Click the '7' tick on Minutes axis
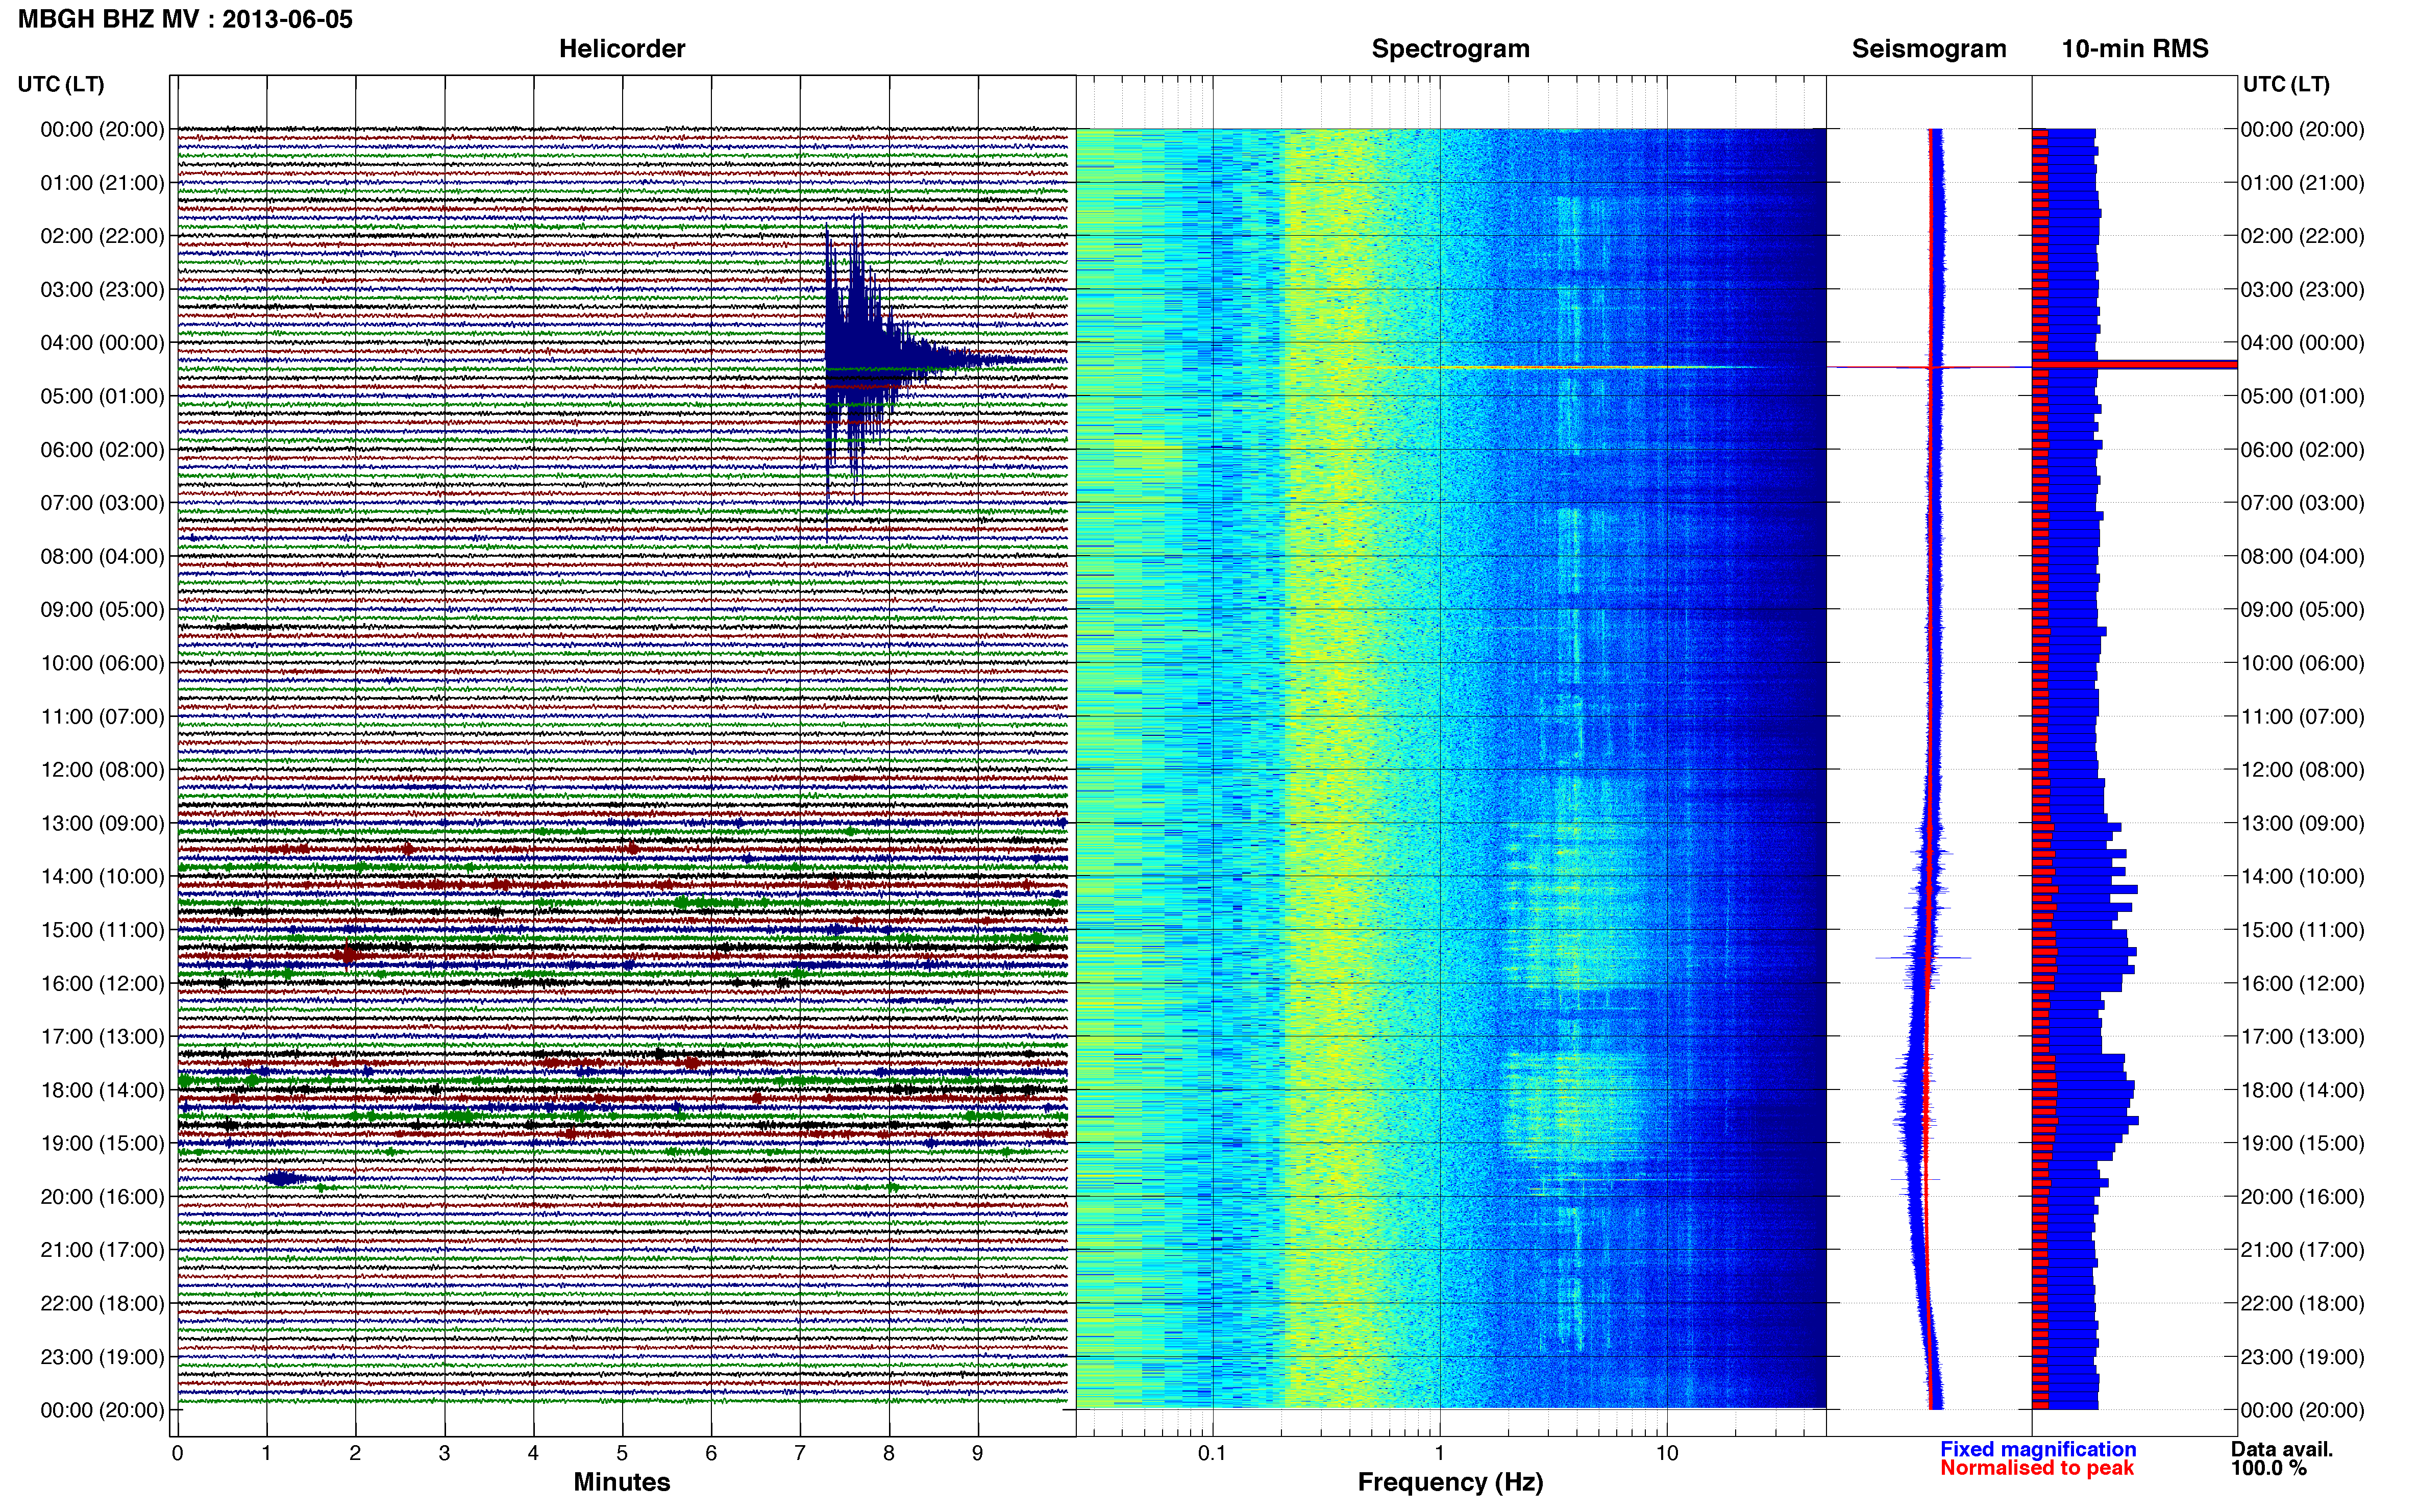 (800, 1454)
